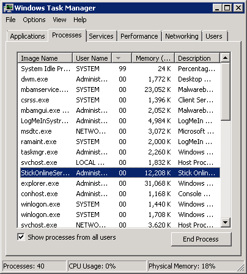Click the vertical scrollbar thumb
Image resolution: width=247 pixels, height=274 pixels.
coord(226,92)
